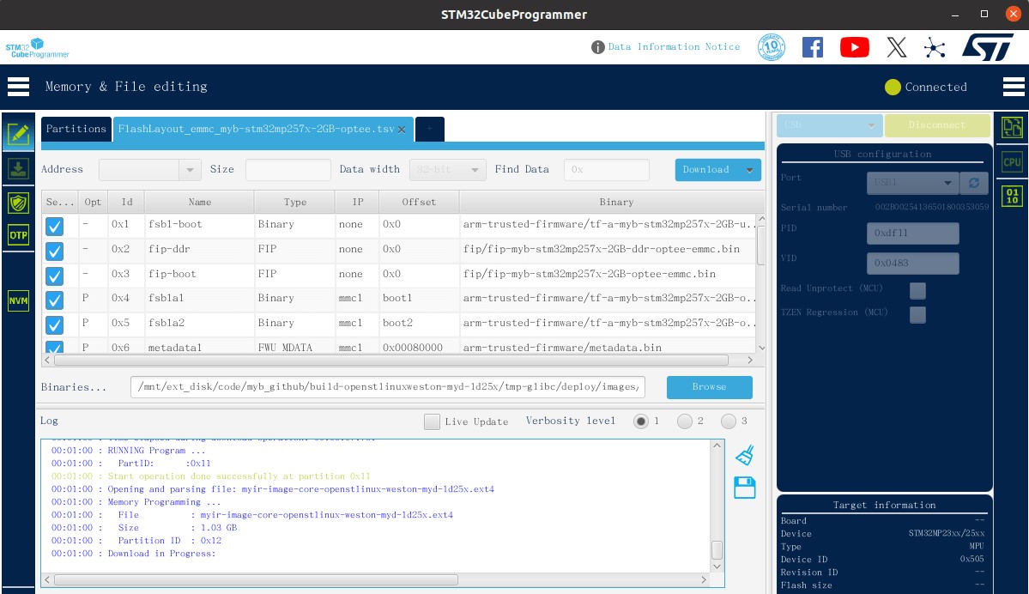Open the external loader icon at top right
Image resolution: width=1029 pixels, height=594 pixels.
click(x=1012, y=127)
